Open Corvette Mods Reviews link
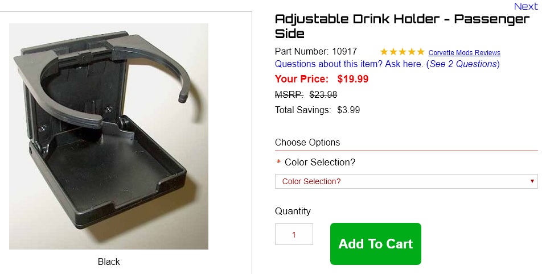Image resolution: width=542 pixels, height=274 pixels. coord(464,53)
